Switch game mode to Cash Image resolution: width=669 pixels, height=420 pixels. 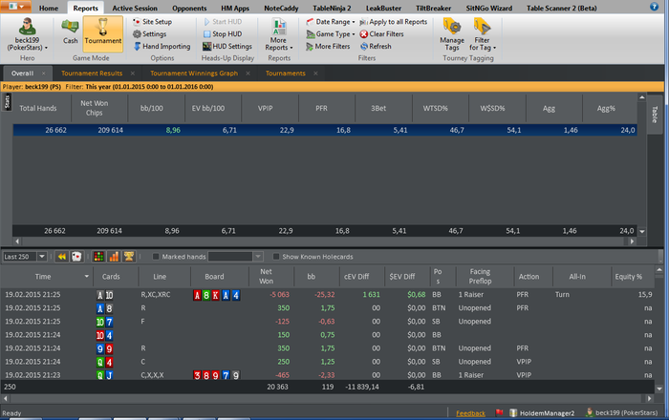coord(70,32)
